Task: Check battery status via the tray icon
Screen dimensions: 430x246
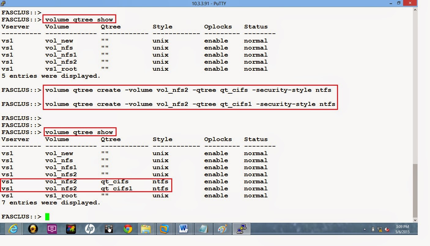Action: pyautogui.click(x=373, y=229)
